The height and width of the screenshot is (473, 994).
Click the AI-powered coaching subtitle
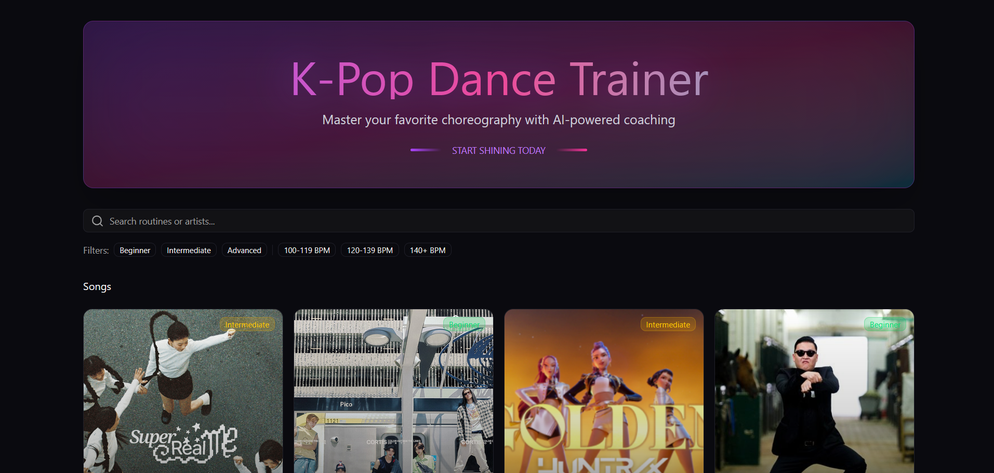pos(499,120)
